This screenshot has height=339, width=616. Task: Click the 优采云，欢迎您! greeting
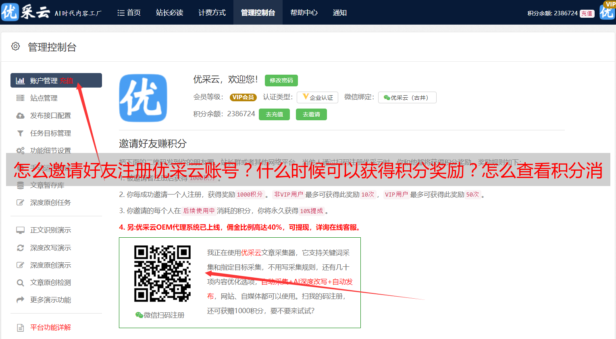(x=225, y=80)
